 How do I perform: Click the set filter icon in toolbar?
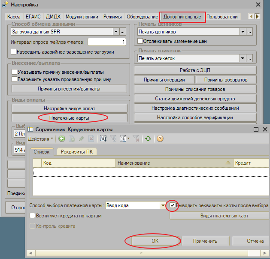[103, 139]
